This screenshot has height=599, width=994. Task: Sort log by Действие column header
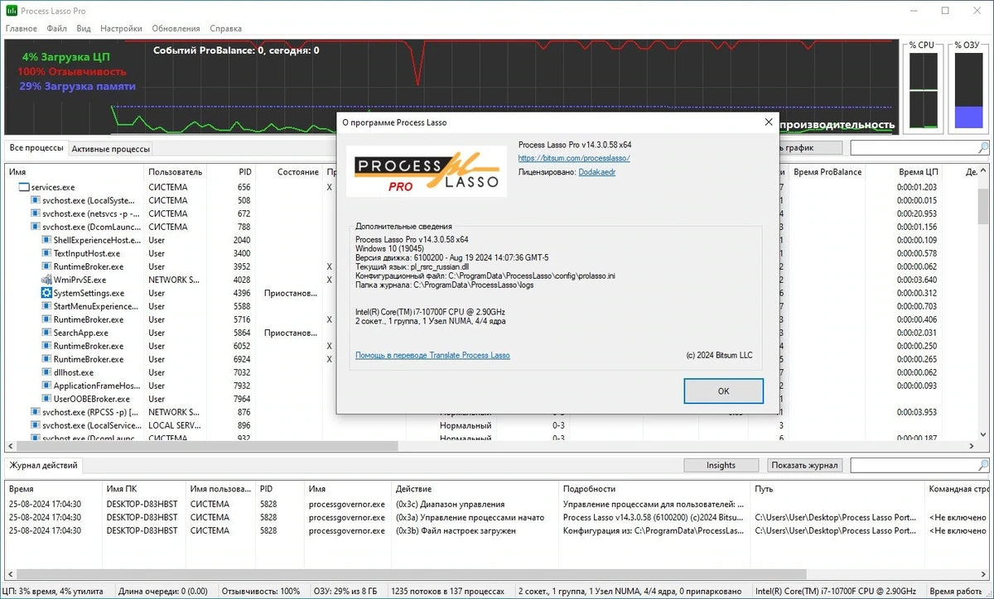[474, 489]
